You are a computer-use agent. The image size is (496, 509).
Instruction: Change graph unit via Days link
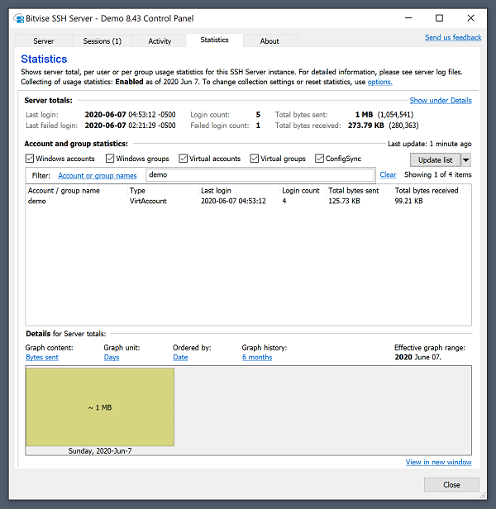tap(112, 358)
